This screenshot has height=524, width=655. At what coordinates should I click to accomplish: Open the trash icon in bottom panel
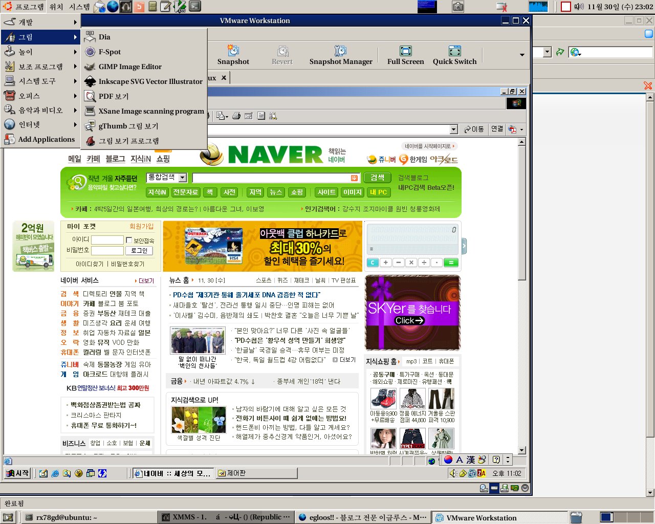coord(576,517)
